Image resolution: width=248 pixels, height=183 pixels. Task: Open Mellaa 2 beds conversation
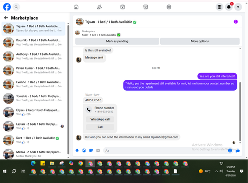[33, 154]
